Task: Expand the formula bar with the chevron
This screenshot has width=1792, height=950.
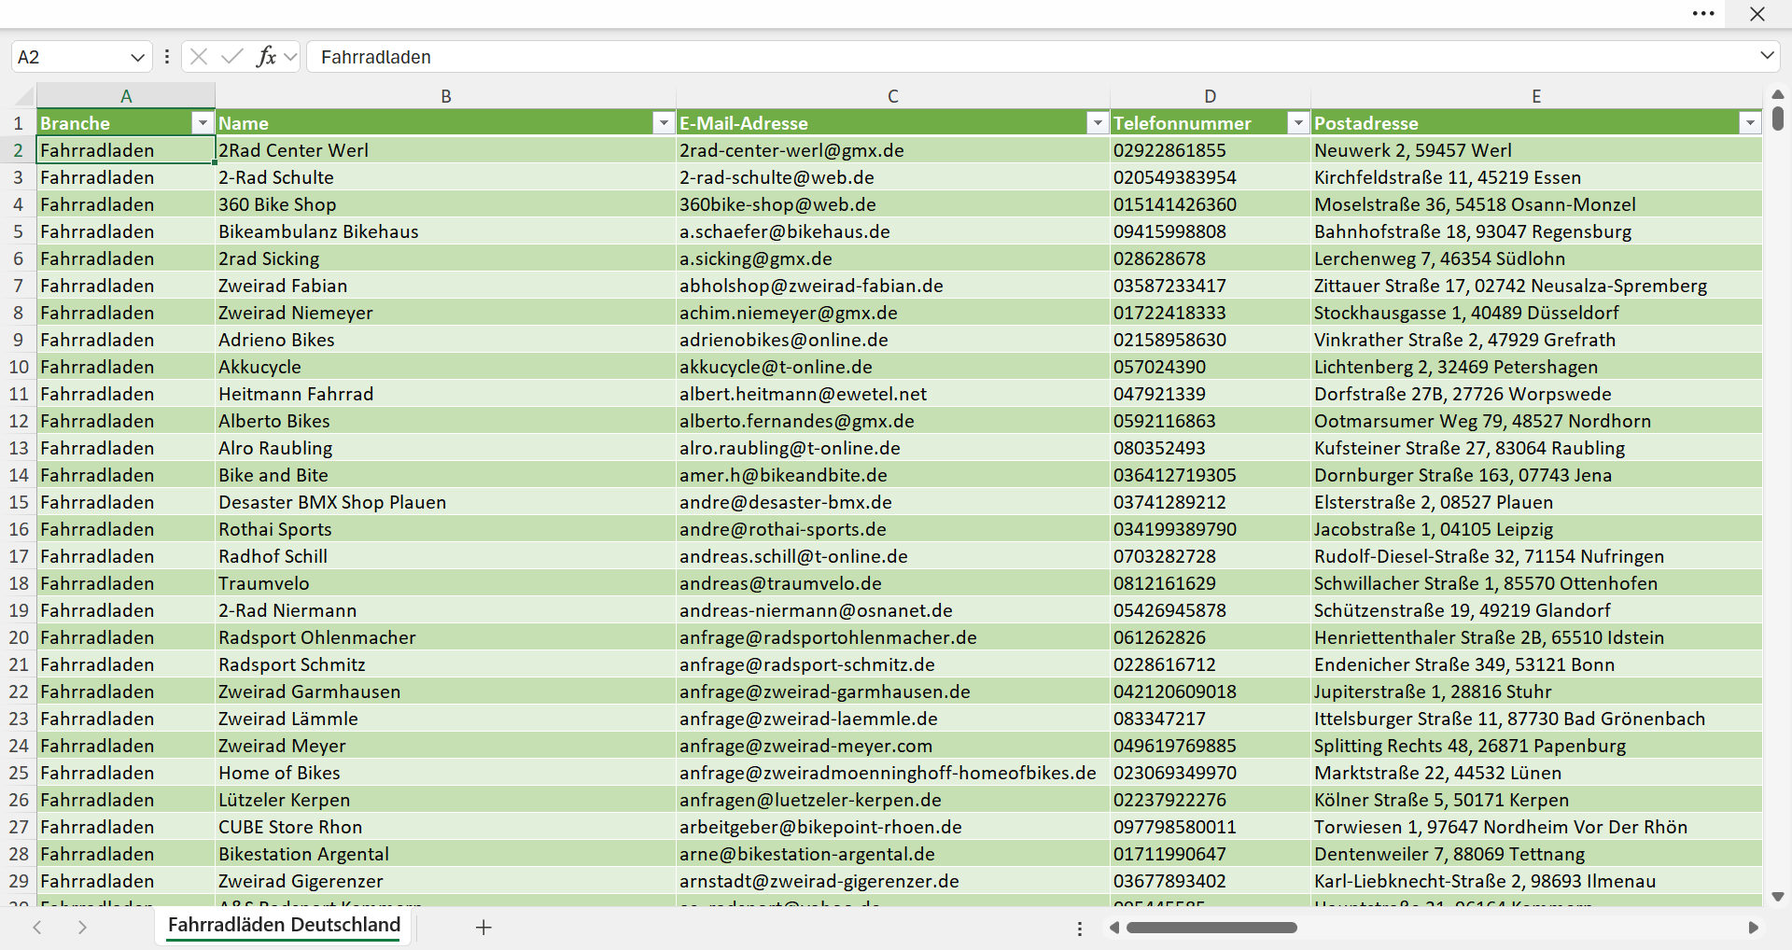Action: [1767, 56]
